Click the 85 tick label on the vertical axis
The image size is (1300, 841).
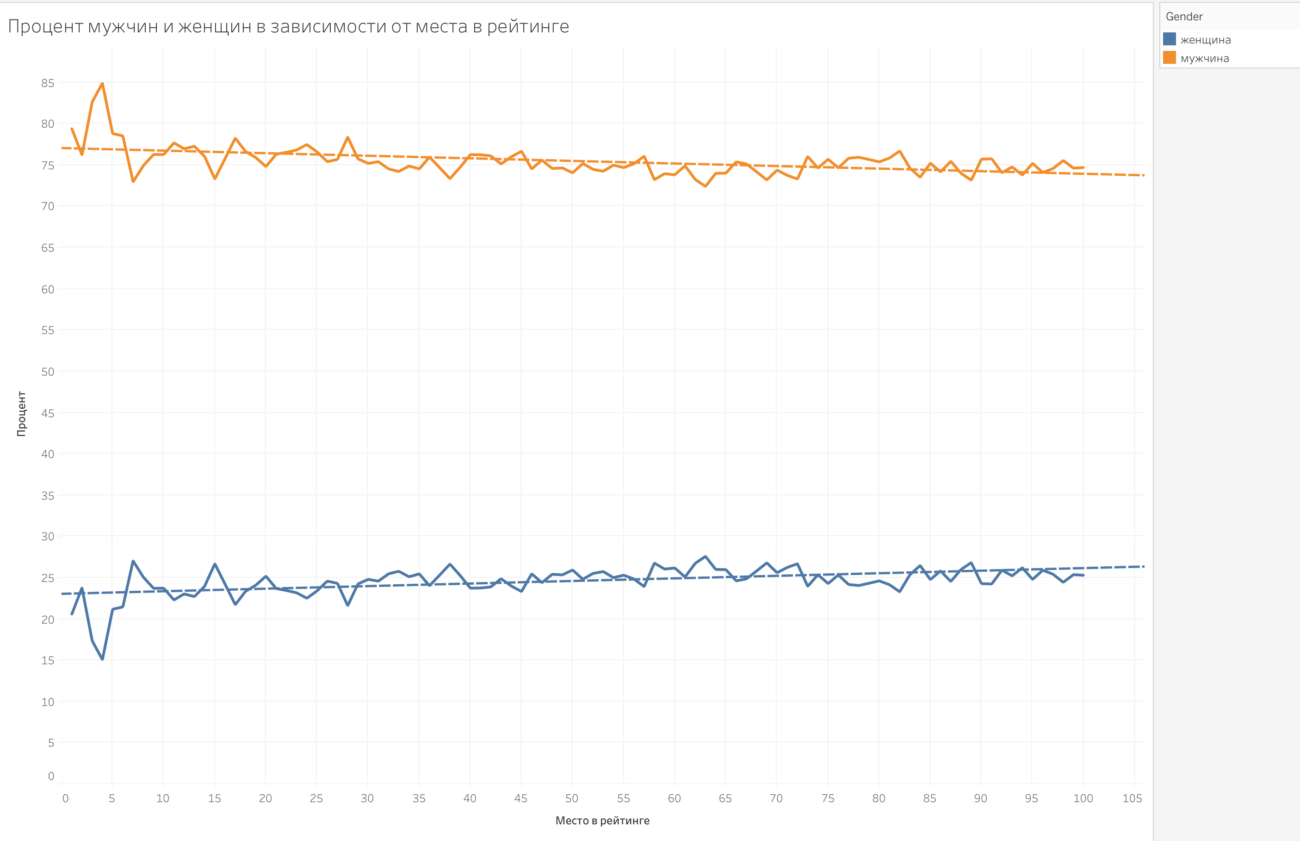(x=48, y=83)
